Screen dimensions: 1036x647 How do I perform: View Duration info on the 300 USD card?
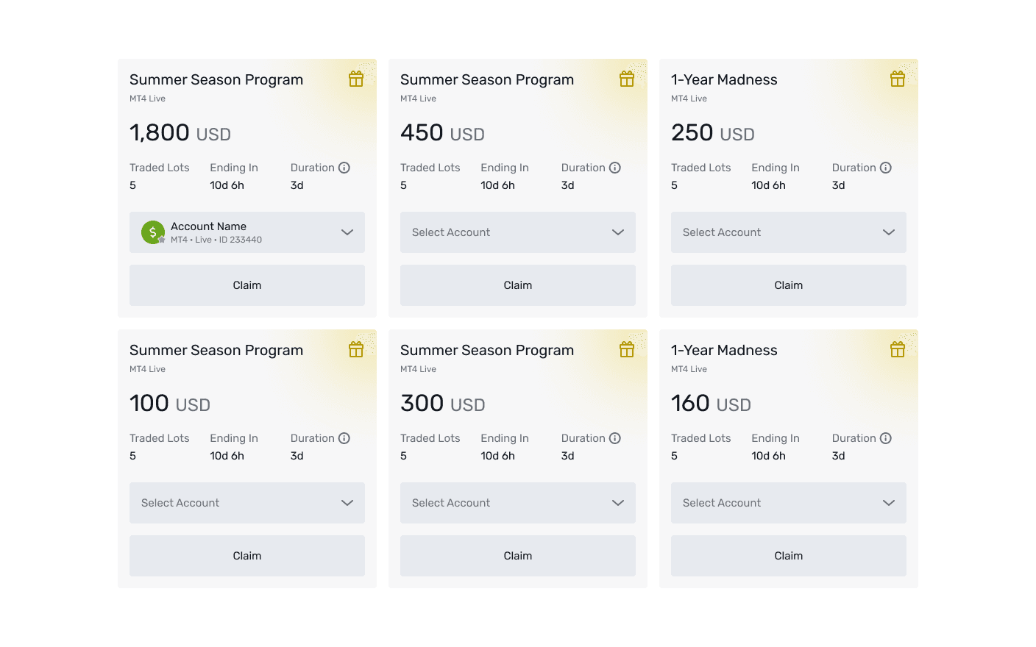tap(615, 438)
